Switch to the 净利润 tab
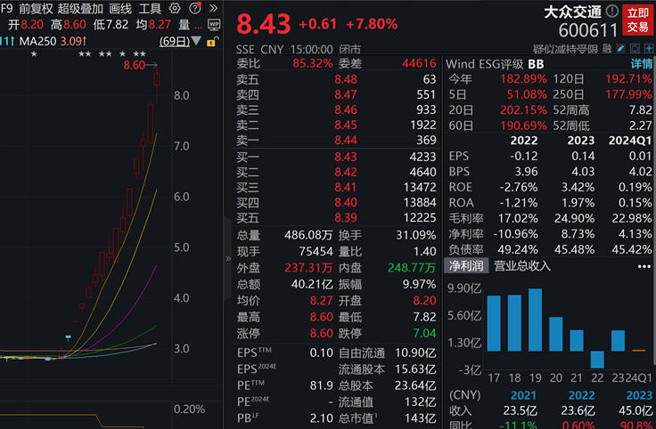Image resolution: width=656 pixels, height=429 pixels. click(x=463, y=265)
